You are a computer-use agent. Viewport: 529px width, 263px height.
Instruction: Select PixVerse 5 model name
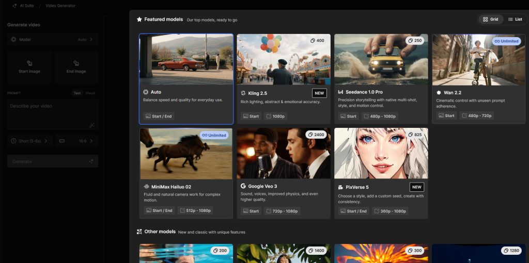(357, 187)
